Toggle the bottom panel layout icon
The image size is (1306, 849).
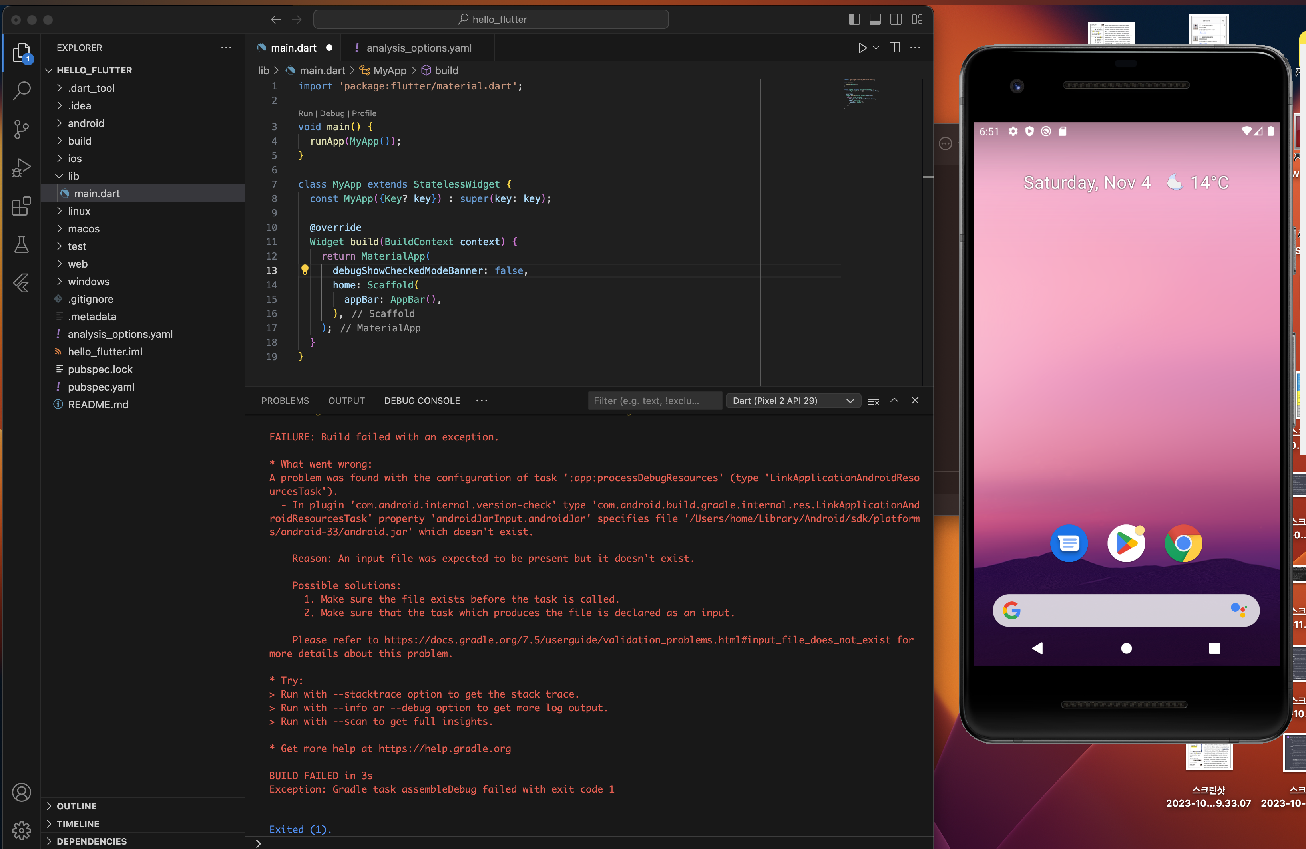(x=875, y=19)
